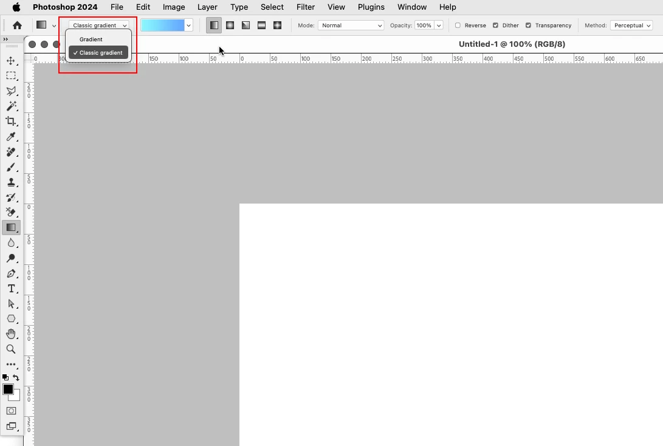Choose Classic gradient from the list
Image resolution: width=663 pixels, height=446 pixels.
coord(98,53)
